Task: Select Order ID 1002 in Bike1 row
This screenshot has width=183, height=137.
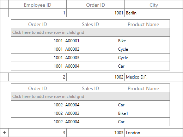Action: (37, 113)
